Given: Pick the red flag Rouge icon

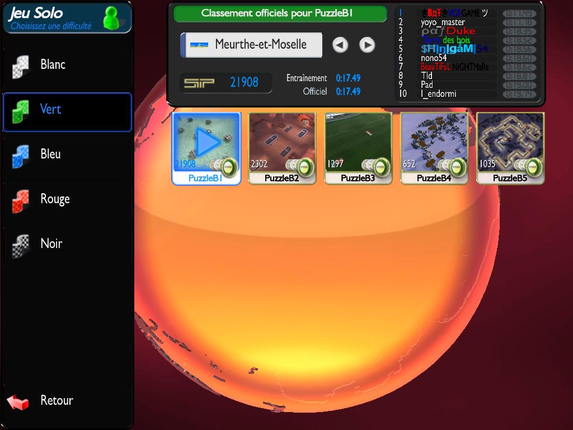Looking at the screenshot, I should [x=21, y=201].
